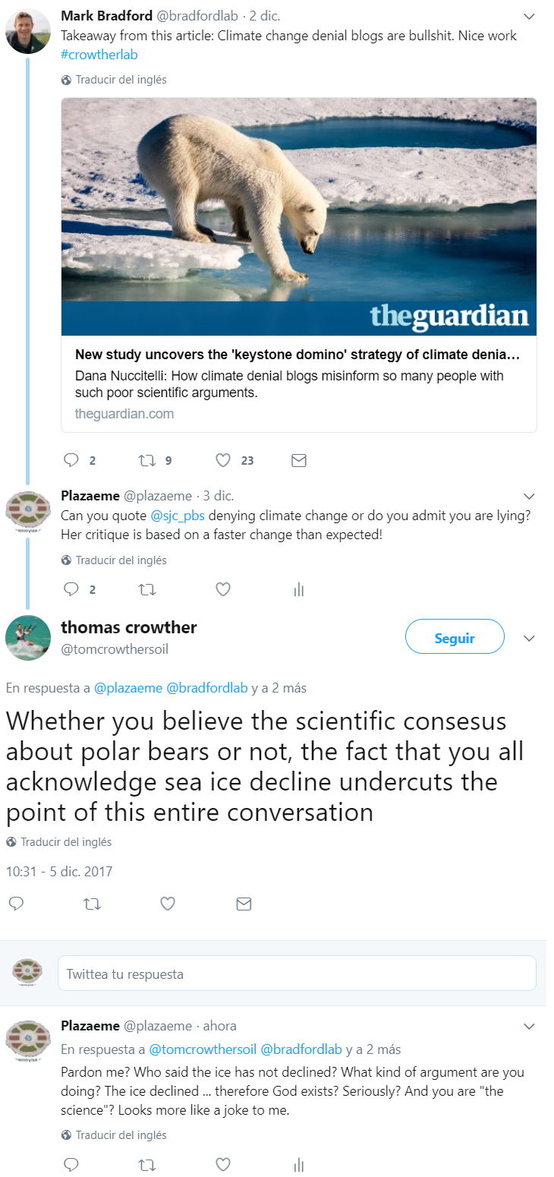
Task: Retweet thomas crowther's main tweet
Action: pyautogui.click(x=92, y=904)
